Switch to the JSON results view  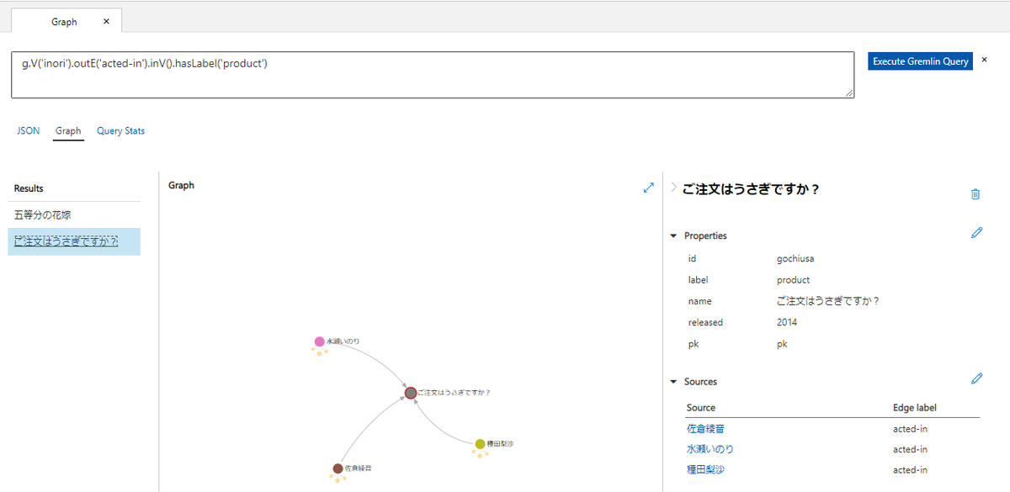[x=28, y=130]
